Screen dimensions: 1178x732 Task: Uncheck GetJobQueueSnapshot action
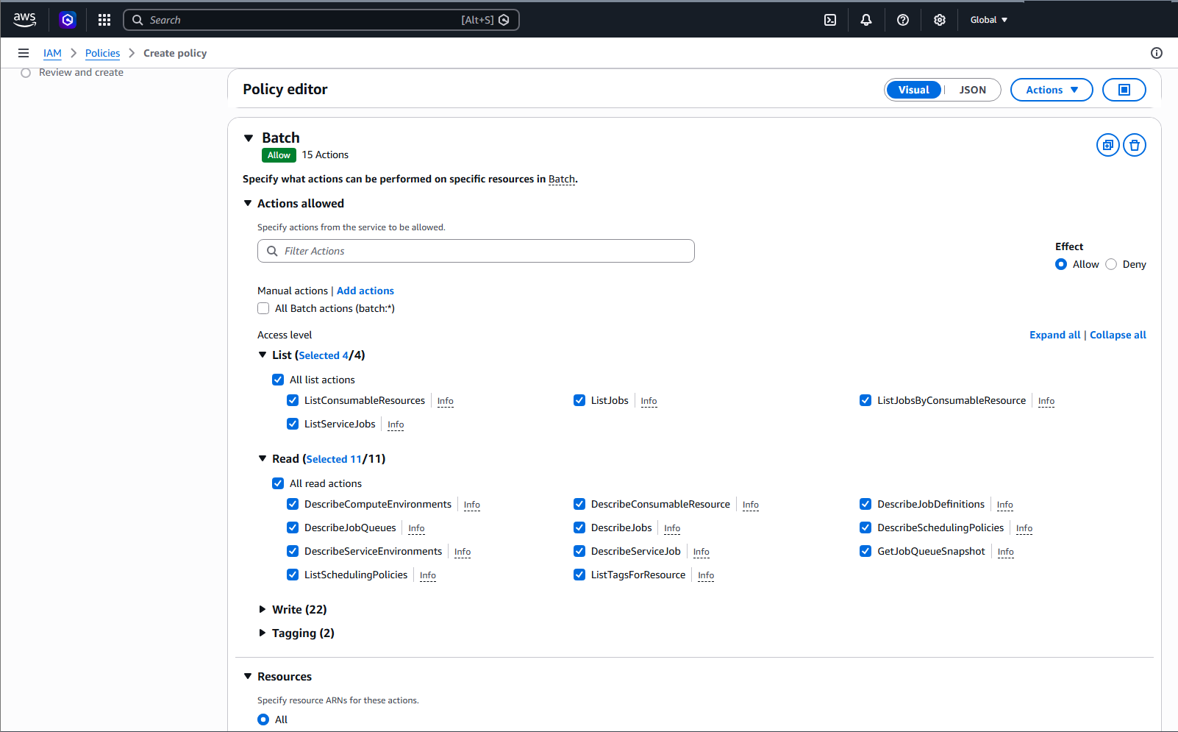(x=865, y=551)
